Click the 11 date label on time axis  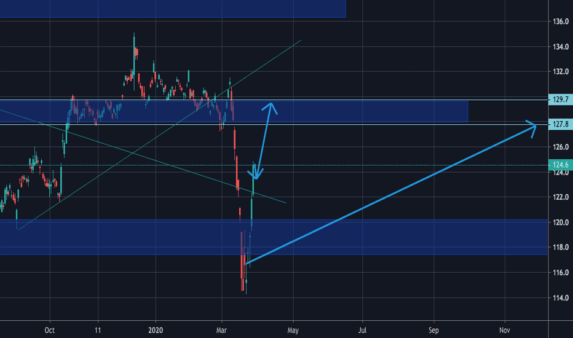(98, 331)
